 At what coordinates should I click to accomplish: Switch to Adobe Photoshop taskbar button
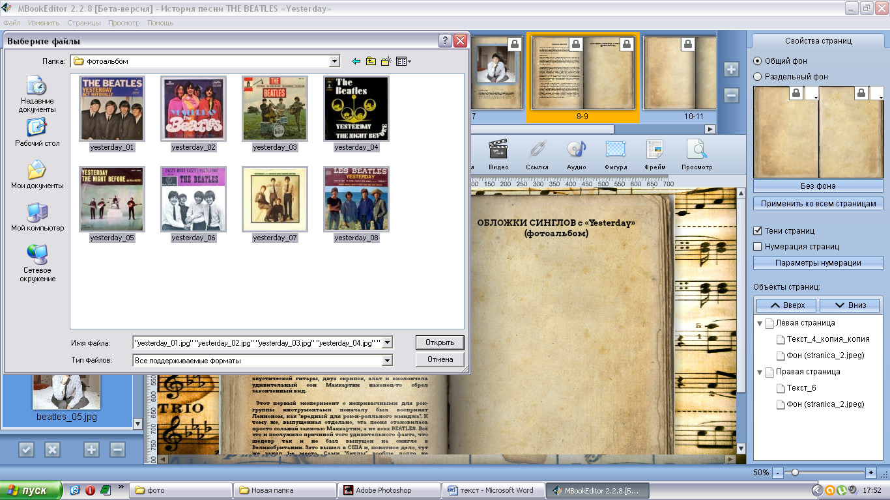pos(388,490)
